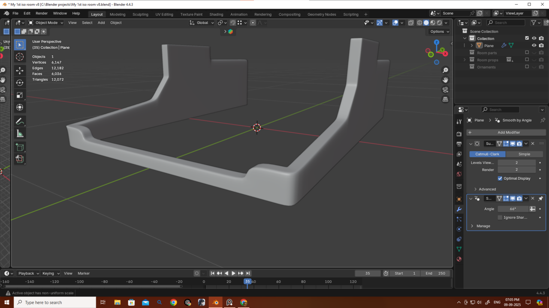Screen dimensions: 549x308
Task: Switch to the Sculpting workspace tab
Action: point(140,14)
